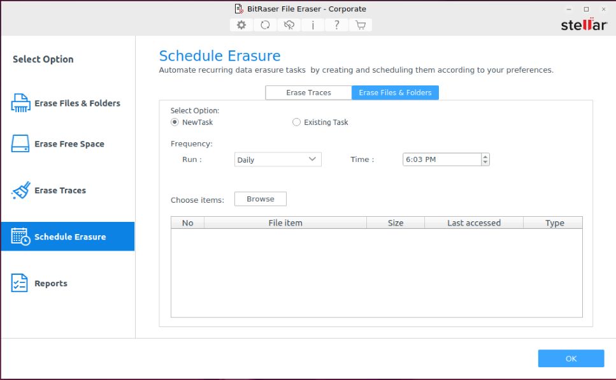
Task: Sort by the Last accessed column header
Action: (x=474, y=223)
